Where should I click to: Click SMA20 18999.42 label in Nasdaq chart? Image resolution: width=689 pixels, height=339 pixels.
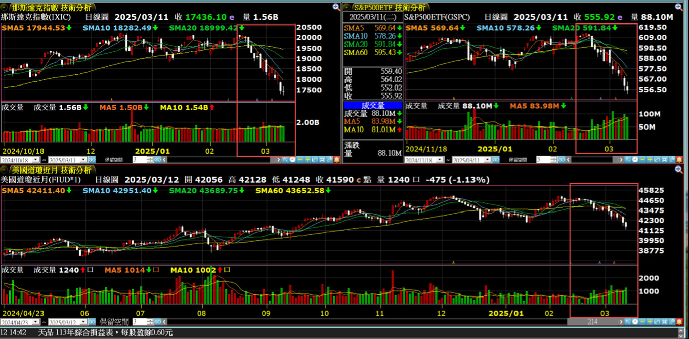(206, 28)
